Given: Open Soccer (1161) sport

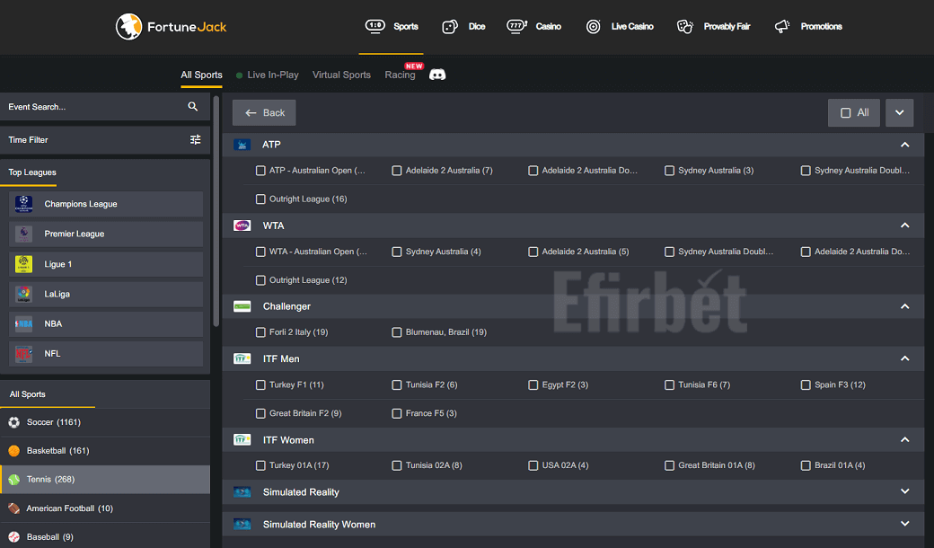Looking at the screenshot, I should [105, 422].
